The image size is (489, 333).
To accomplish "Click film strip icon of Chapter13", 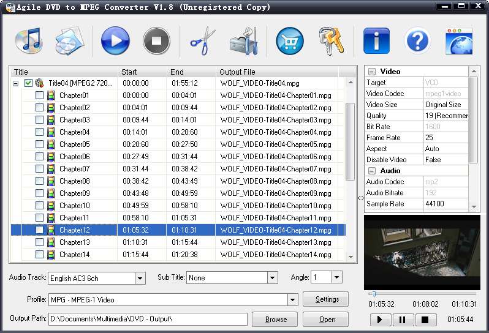I will coord(51,242).
